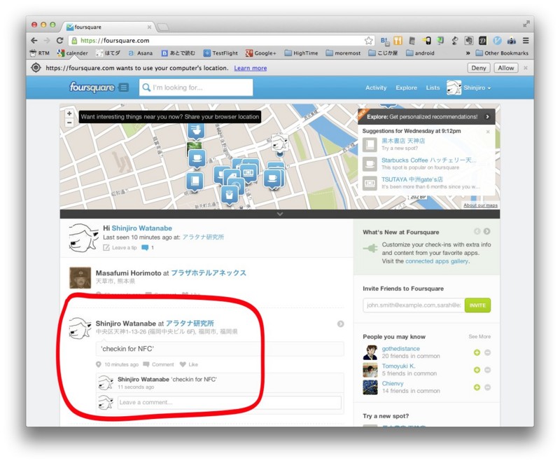Open Explore in foursquare header
Viewport: 560px width, 463px height.
(x=406, y=88)
